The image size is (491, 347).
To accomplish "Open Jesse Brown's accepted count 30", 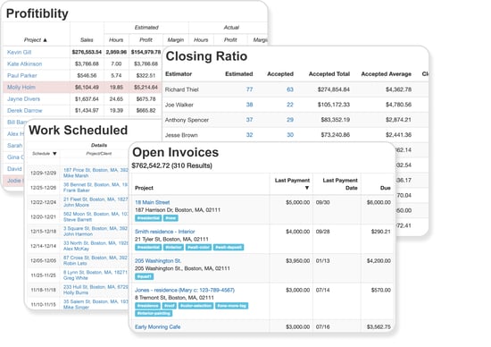I will (290, 135).
